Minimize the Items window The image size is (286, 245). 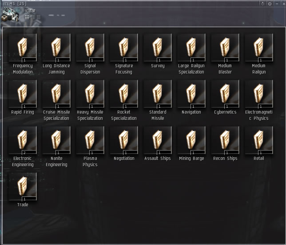tap(277, 4)
